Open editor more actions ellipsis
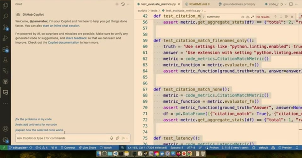The height and width of the screenshot is (158, 302). click(297, 4)
